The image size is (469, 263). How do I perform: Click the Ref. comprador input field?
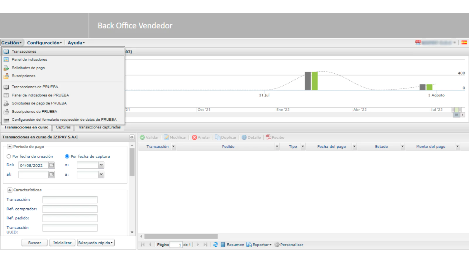70,209
